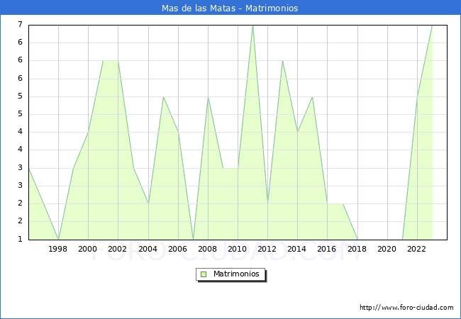461x319 pixels.
Task: Click the chart title 'Mas de las Matas - Matrimonios'
Action: click(x=230, y=8)
